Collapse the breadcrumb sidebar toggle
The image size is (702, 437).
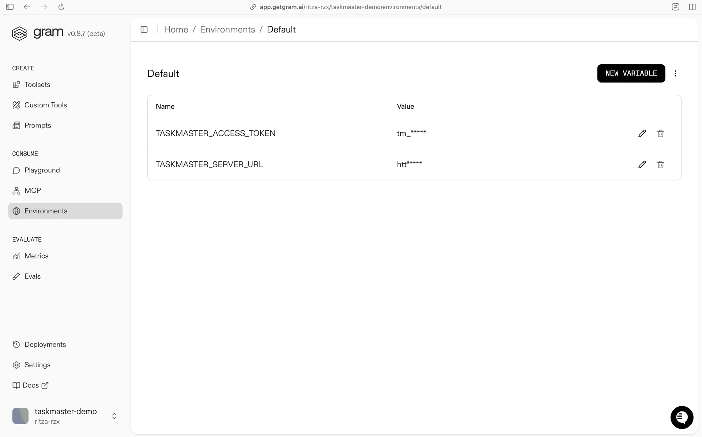144,30
